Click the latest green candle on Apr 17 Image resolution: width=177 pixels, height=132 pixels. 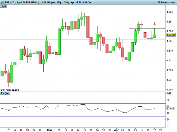pos(155,36)
